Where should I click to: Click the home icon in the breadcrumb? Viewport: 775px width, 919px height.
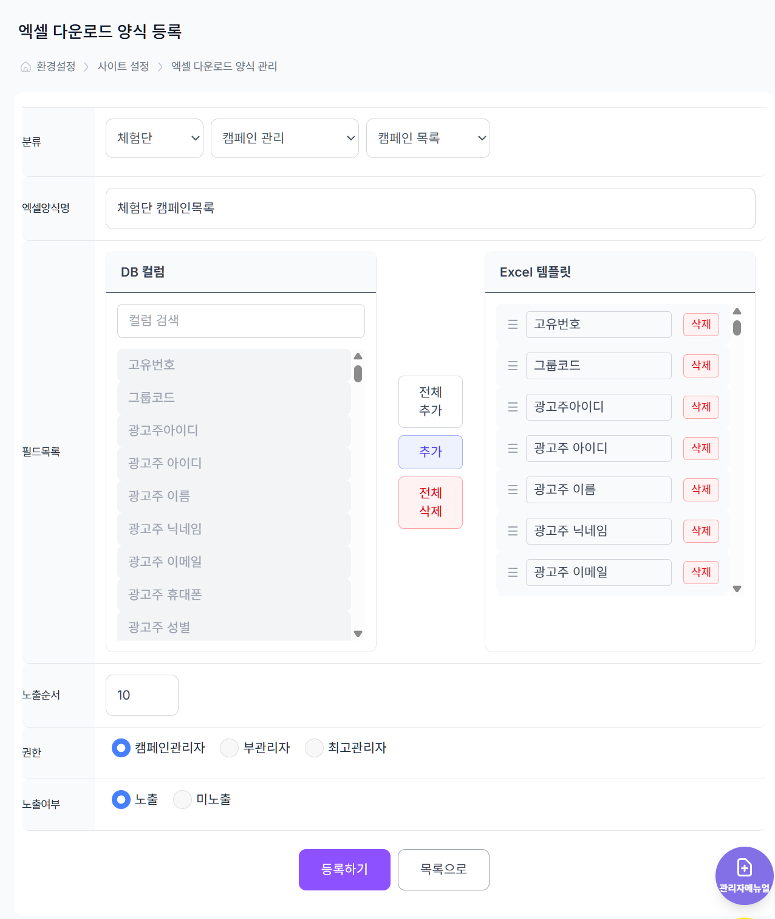pyautogui.click(x=26, y=66)
